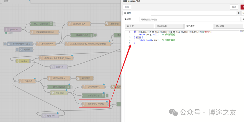Select the lynw001/ MQTT input node
Image resolution: width=244 pixels, height=122 pixels.
(13, 29)
